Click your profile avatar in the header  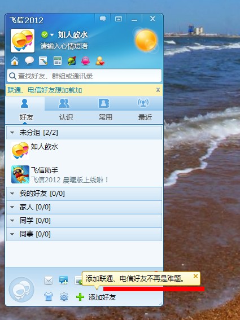coord(23,41)
